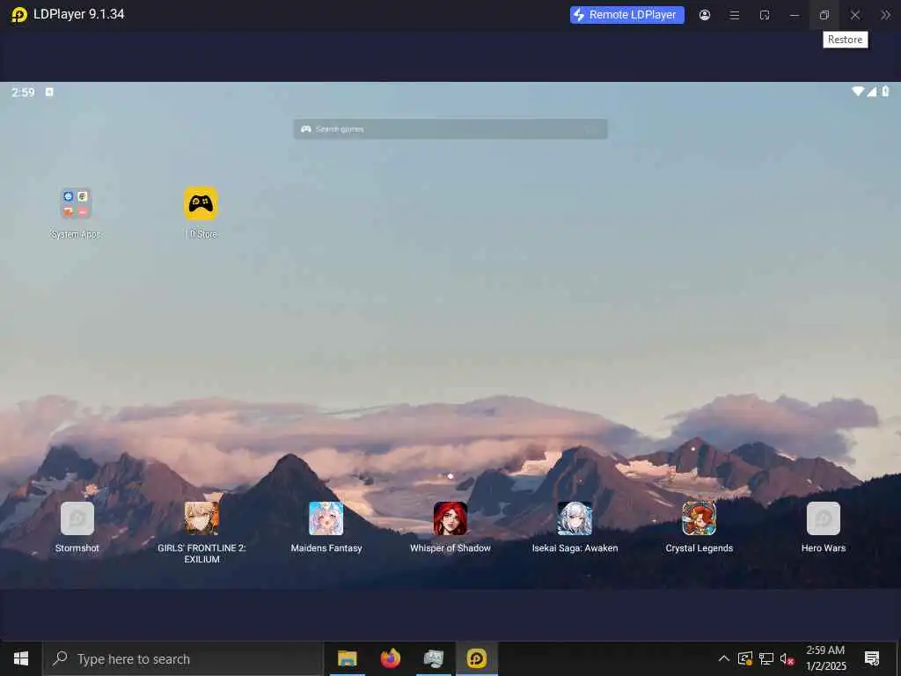Click the LDPlayer taskbar icon

click(476, 658)
